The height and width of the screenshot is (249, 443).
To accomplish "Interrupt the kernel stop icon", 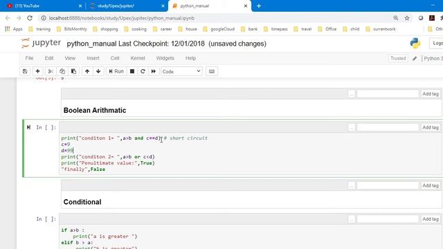I will tap(132, 71).
